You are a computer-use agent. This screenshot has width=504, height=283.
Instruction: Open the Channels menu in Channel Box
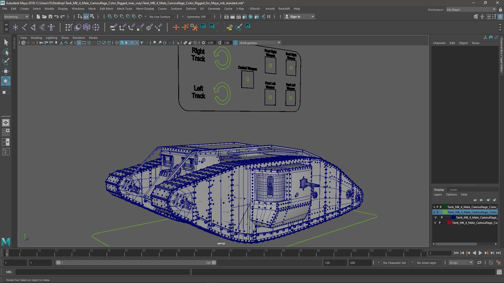(x=439, y=43)
